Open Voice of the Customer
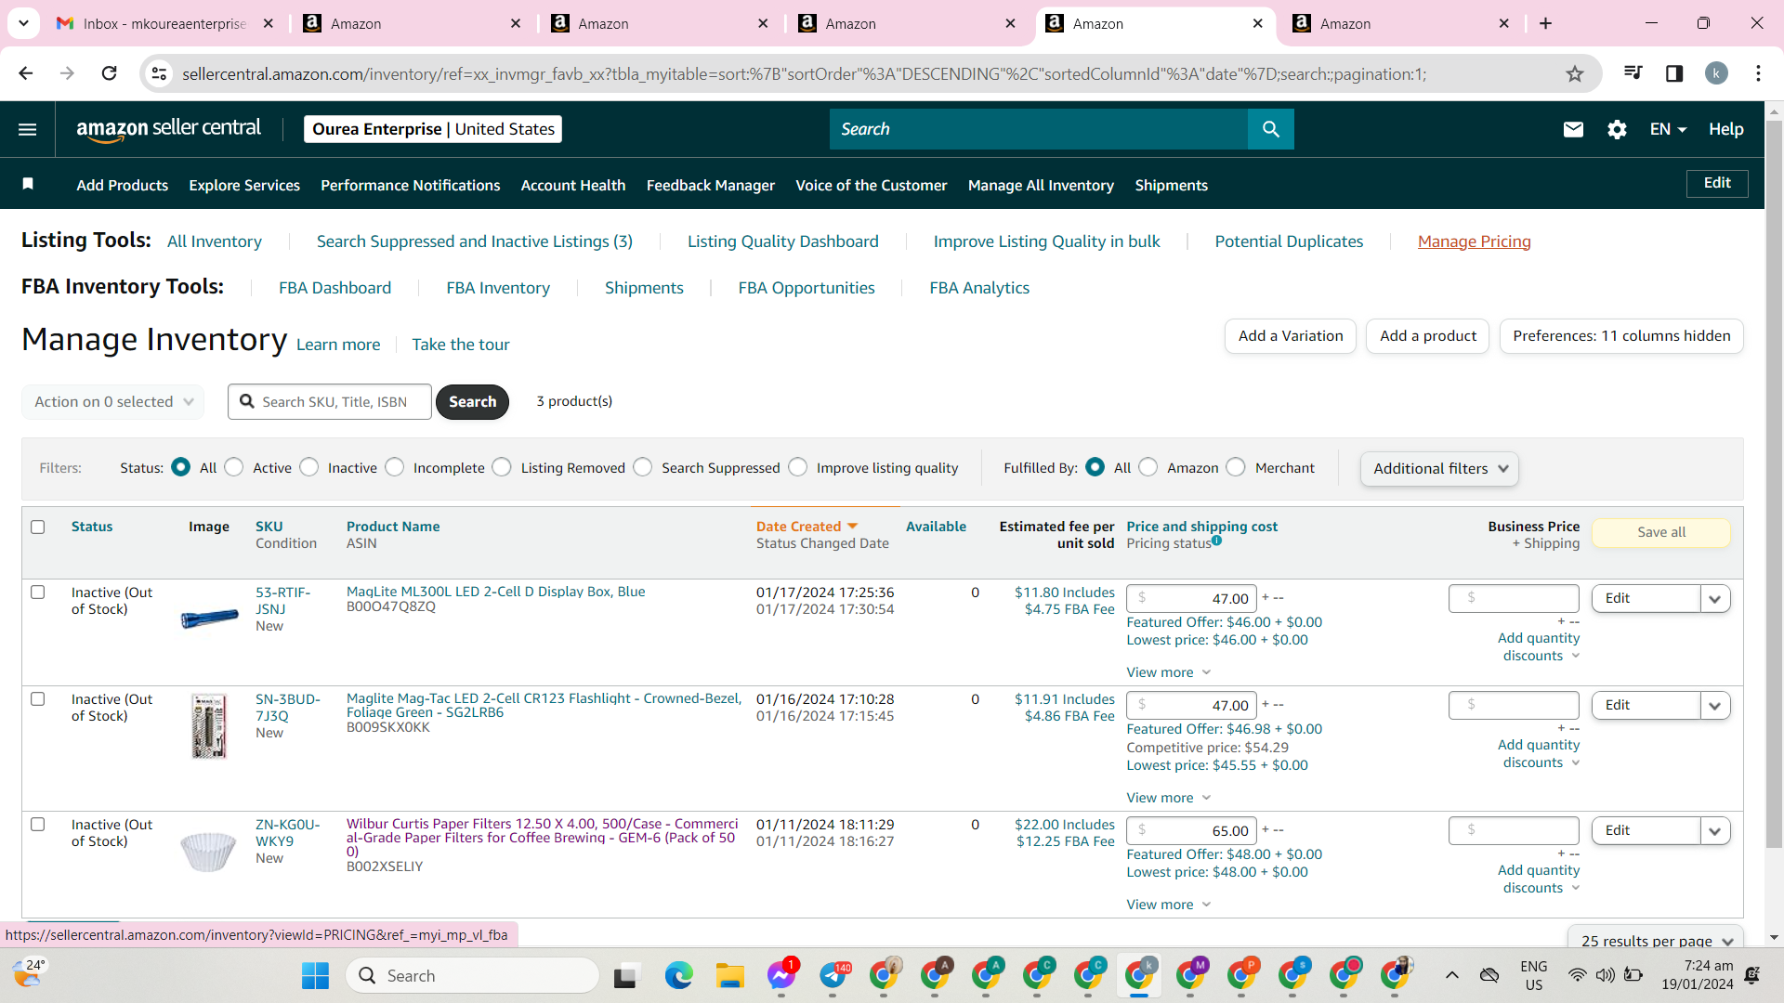The width and height of the screenshot is (1784, 1003). (x=872, y=185)
